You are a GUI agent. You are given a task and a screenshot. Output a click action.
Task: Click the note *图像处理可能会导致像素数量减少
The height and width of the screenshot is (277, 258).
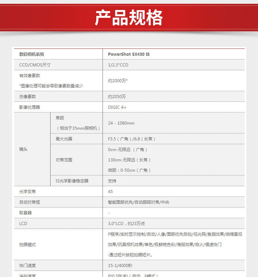click(x=51, y=86)
